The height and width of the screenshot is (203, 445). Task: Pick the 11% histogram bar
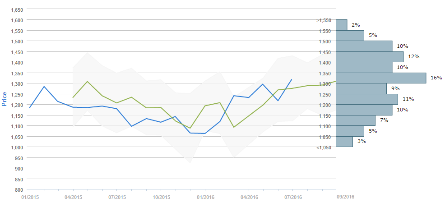(367, 99)
